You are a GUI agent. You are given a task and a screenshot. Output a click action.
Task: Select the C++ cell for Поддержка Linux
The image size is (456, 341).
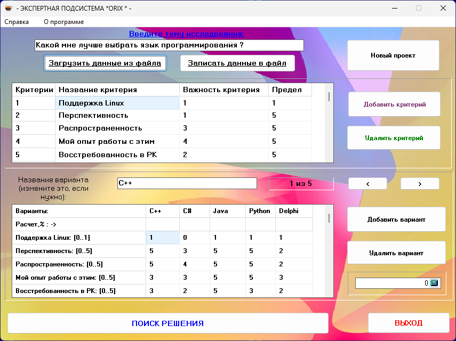[x=163, y=238]
